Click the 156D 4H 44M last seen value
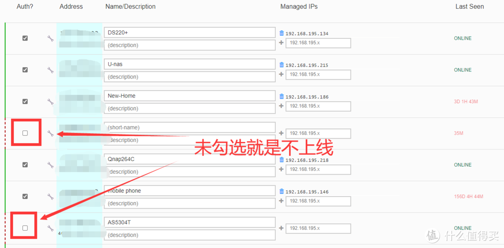504x248 pixels. click(x=469, y=197)
